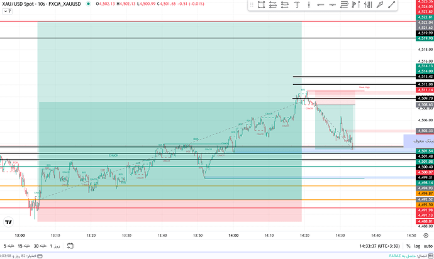Select the 4,492.50 orange price label
Viewport: 434px width, 259px height.
(x=425, y=205)
